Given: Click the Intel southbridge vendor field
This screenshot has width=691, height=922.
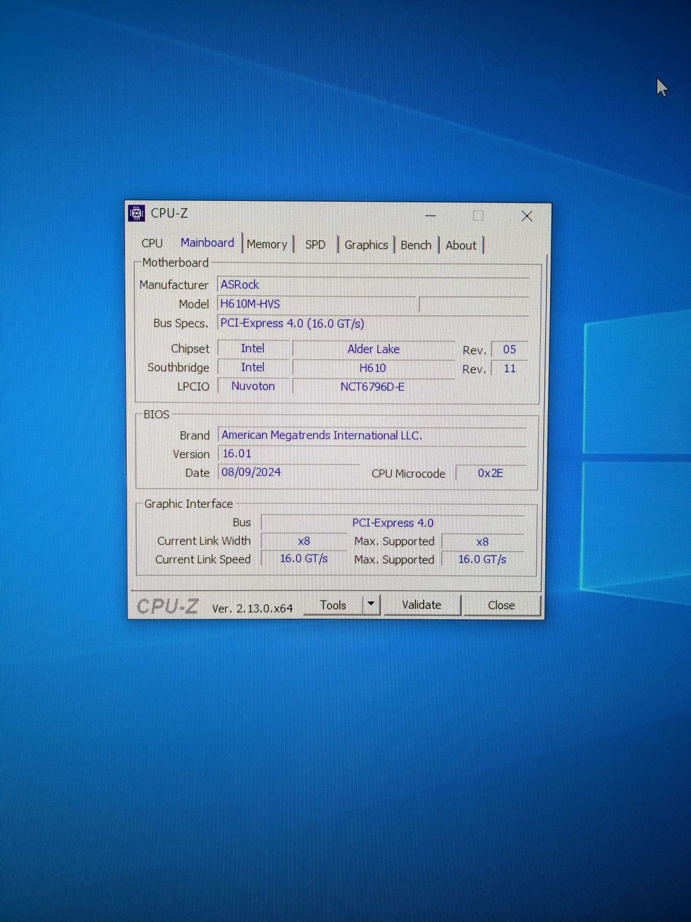Looking at the screenshot, I should click(253, 367).
